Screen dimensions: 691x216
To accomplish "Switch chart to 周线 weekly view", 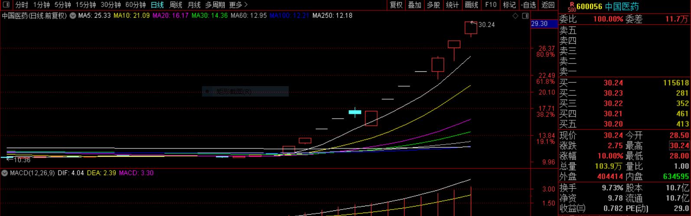I will [x=176, y=5].
